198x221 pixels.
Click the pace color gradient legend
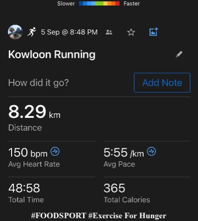pyautogui.click(x=99, y=3)
